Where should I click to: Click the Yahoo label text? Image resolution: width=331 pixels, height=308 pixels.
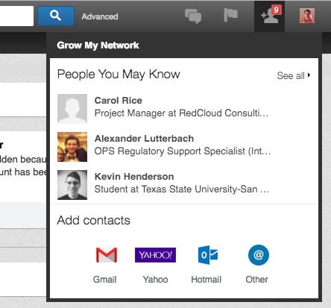click(x=155, y=280)
